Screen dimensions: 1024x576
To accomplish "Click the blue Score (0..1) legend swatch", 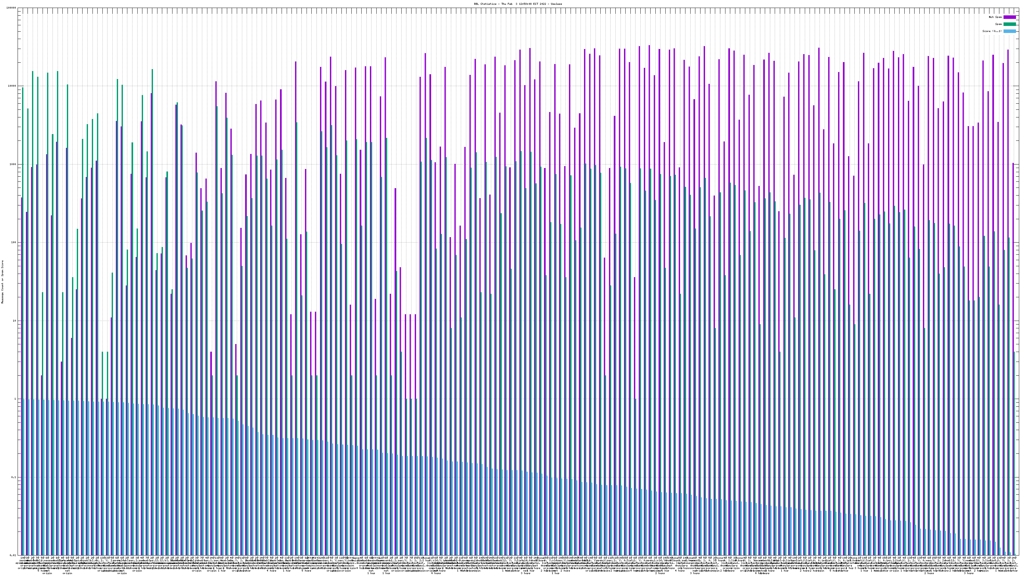I will (x=1010, y=31).
